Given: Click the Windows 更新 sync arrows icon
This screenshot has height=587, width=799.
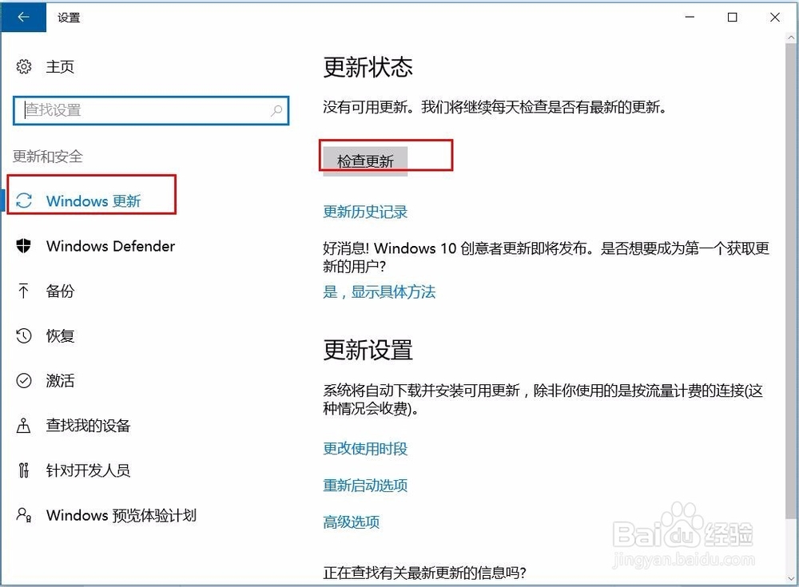Looking at the screenshot, I should pyautogui.click(x=24, y=200).
